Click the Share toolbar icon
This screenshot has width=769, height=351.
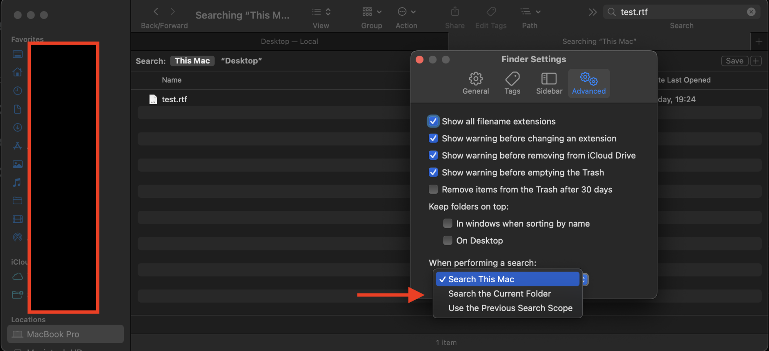point(455,12)
